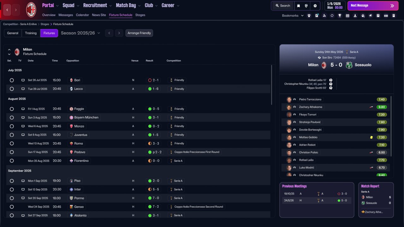Click the trophy icon in bookmarks bar
The width and height of the screenshot is (404, 227).
coord(340,15)
